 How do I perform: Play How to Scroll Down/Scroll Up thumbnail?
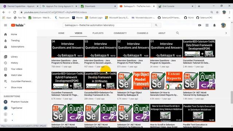[166, 113]
